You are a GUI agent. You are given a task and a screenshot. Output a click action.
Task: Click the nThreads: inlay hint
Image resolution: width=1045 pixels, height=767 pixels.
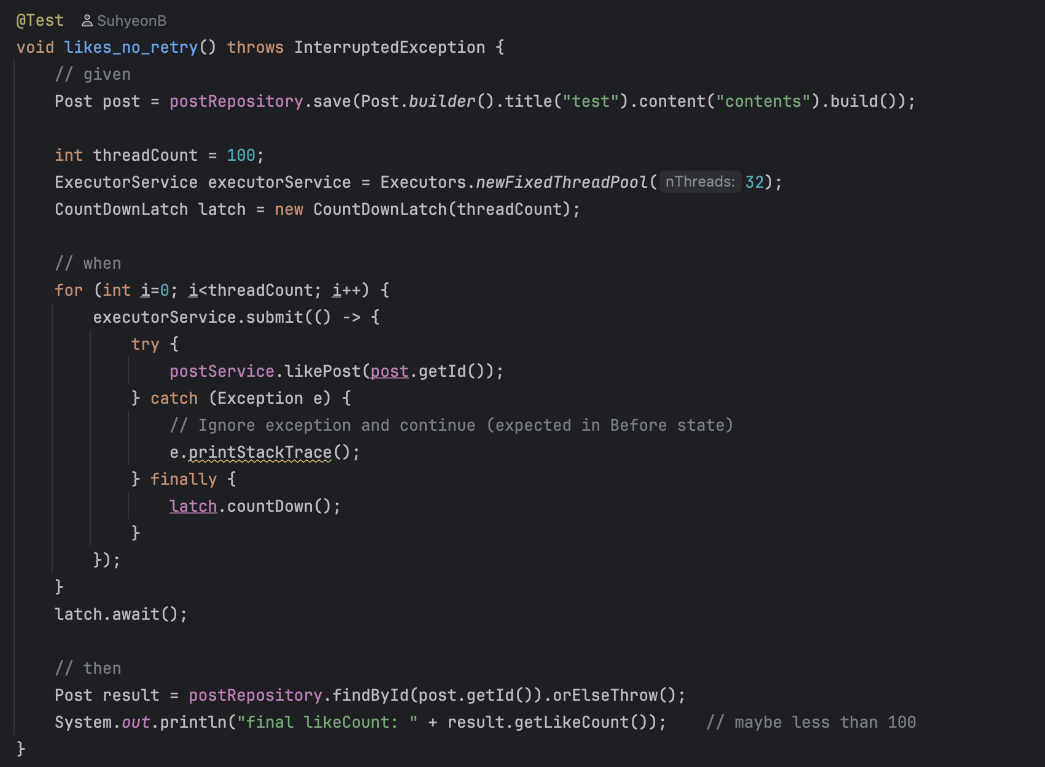(x=700, y=182)
